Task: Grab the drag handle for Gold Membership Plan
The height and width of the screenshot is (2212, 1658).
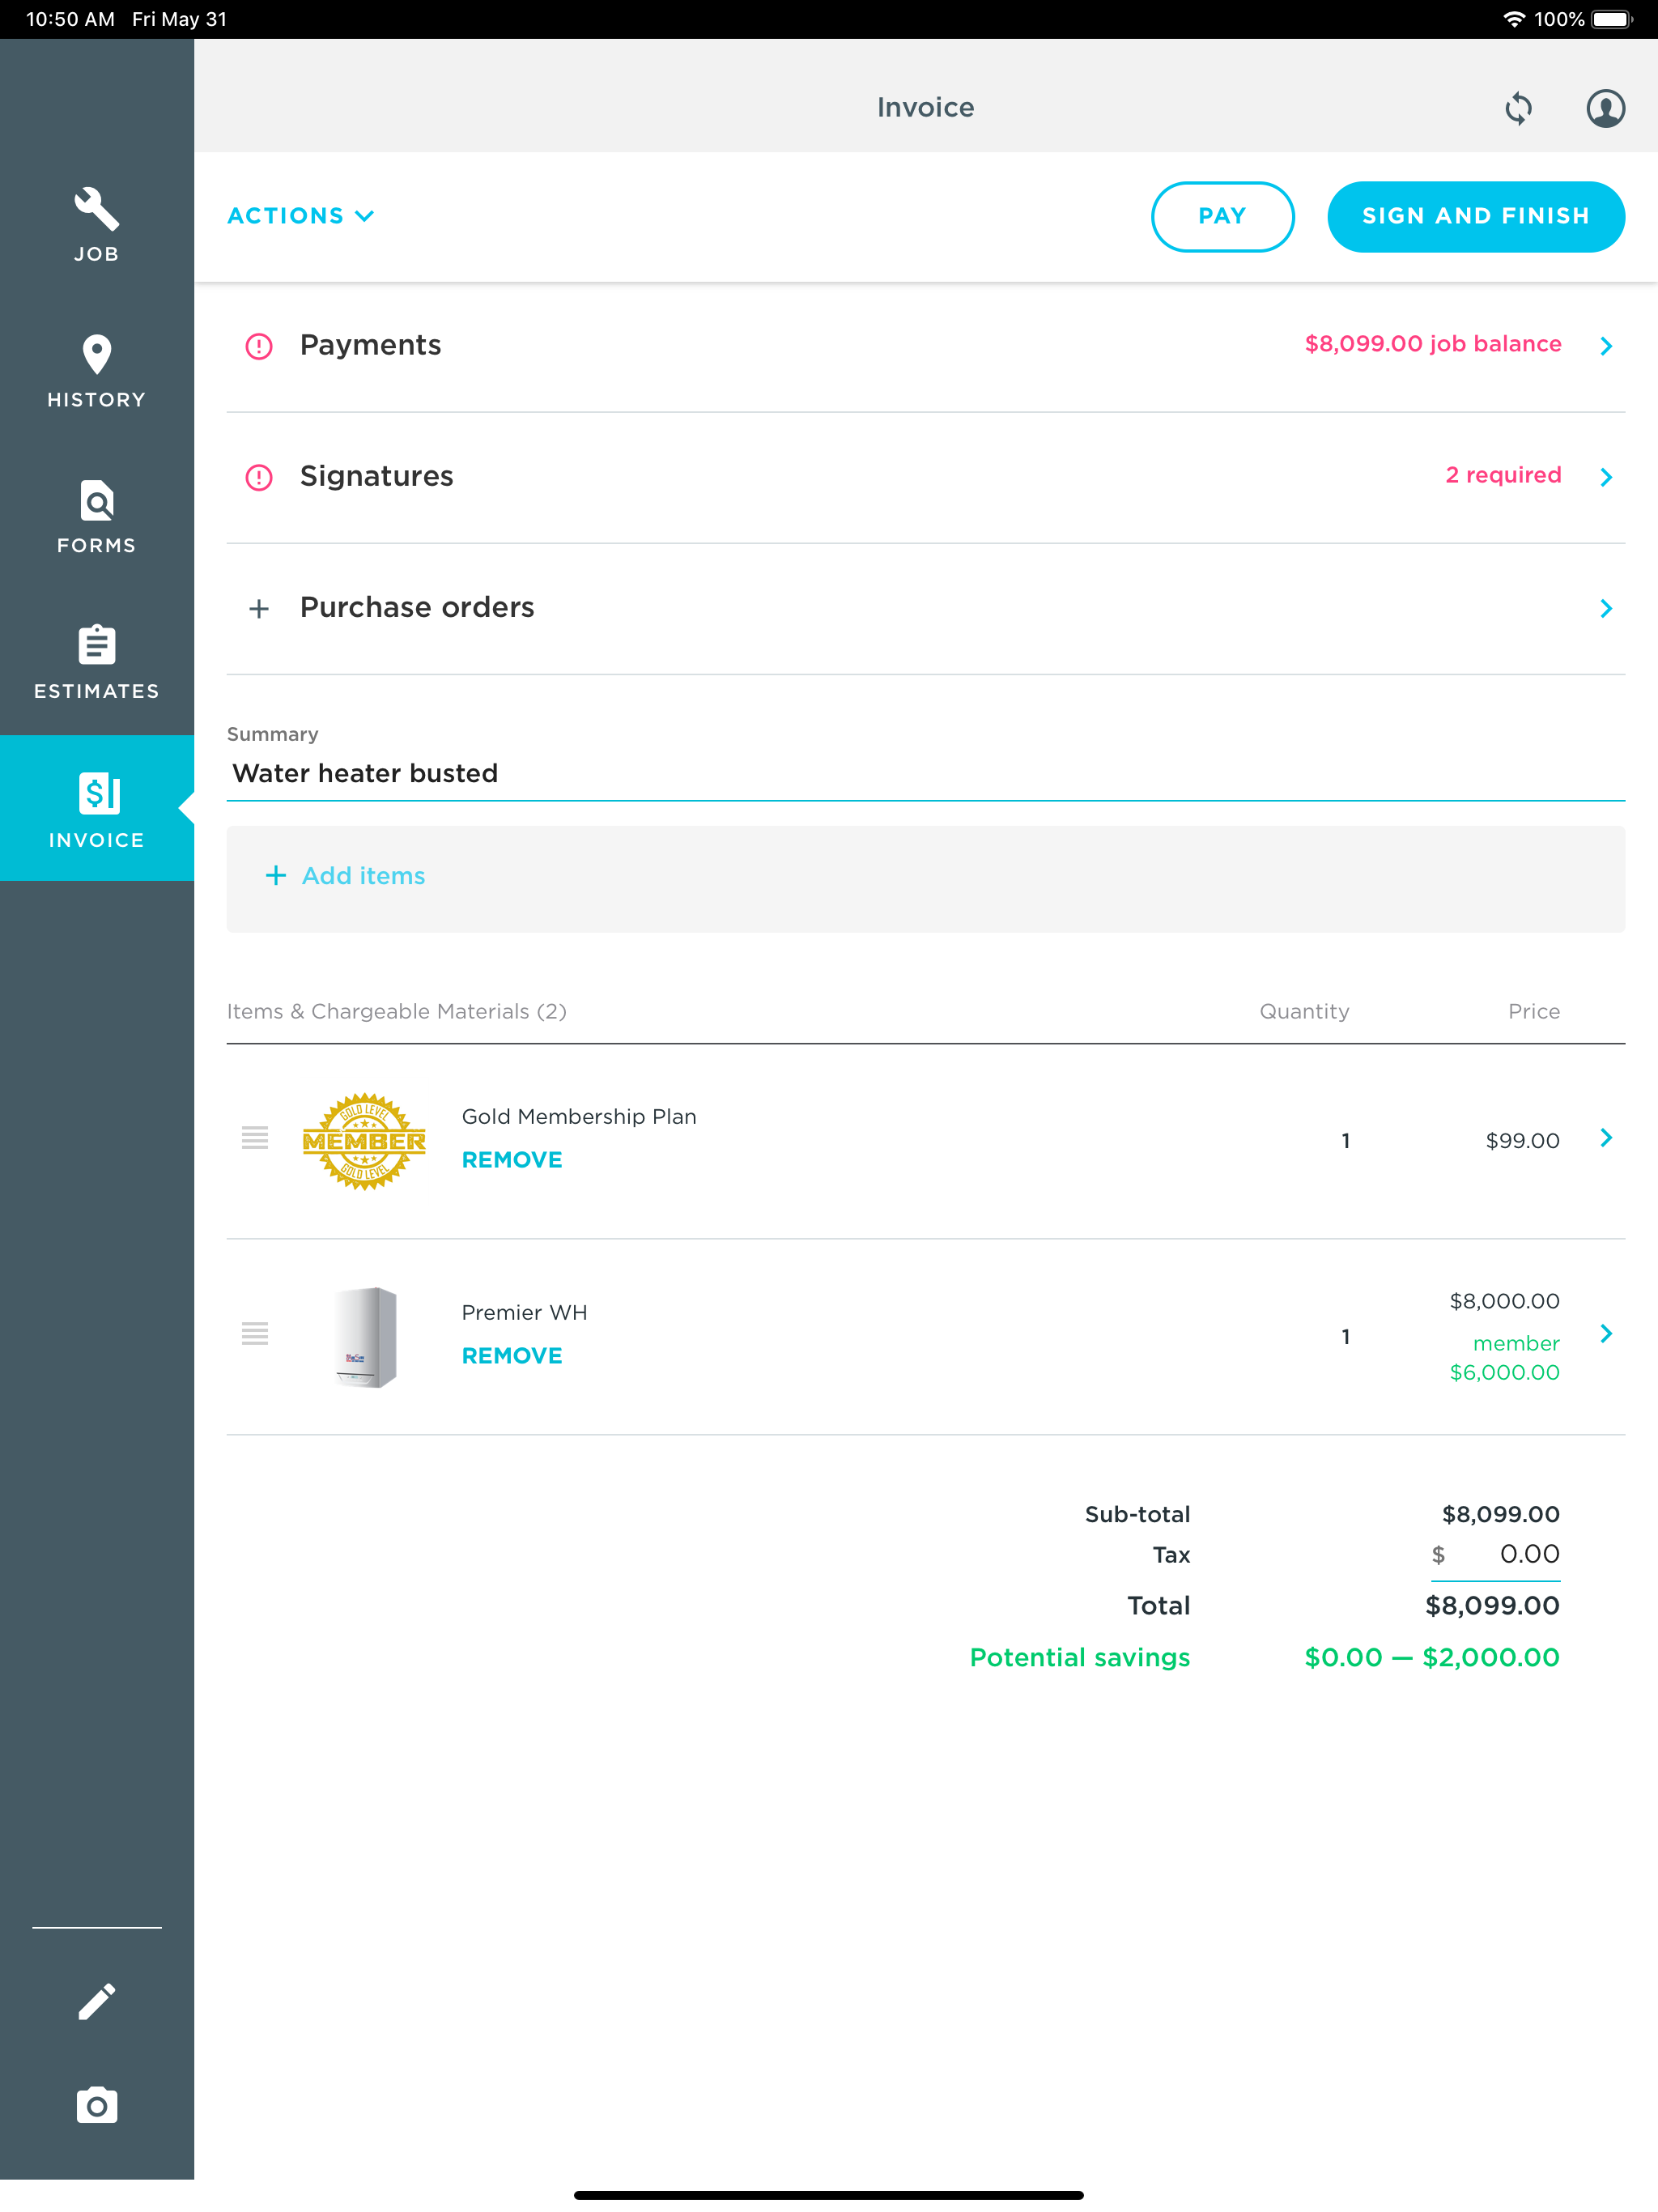Action: pyautogui.click(x=255, y=1137)
